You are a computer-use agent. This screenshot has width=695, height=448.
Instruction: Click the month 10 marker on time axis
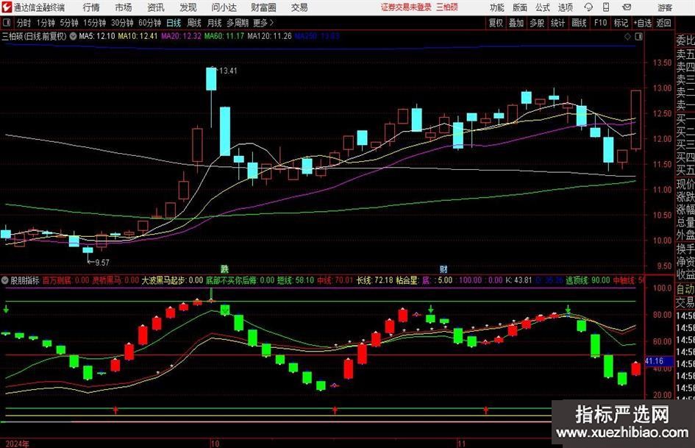(x=215, y=444)
